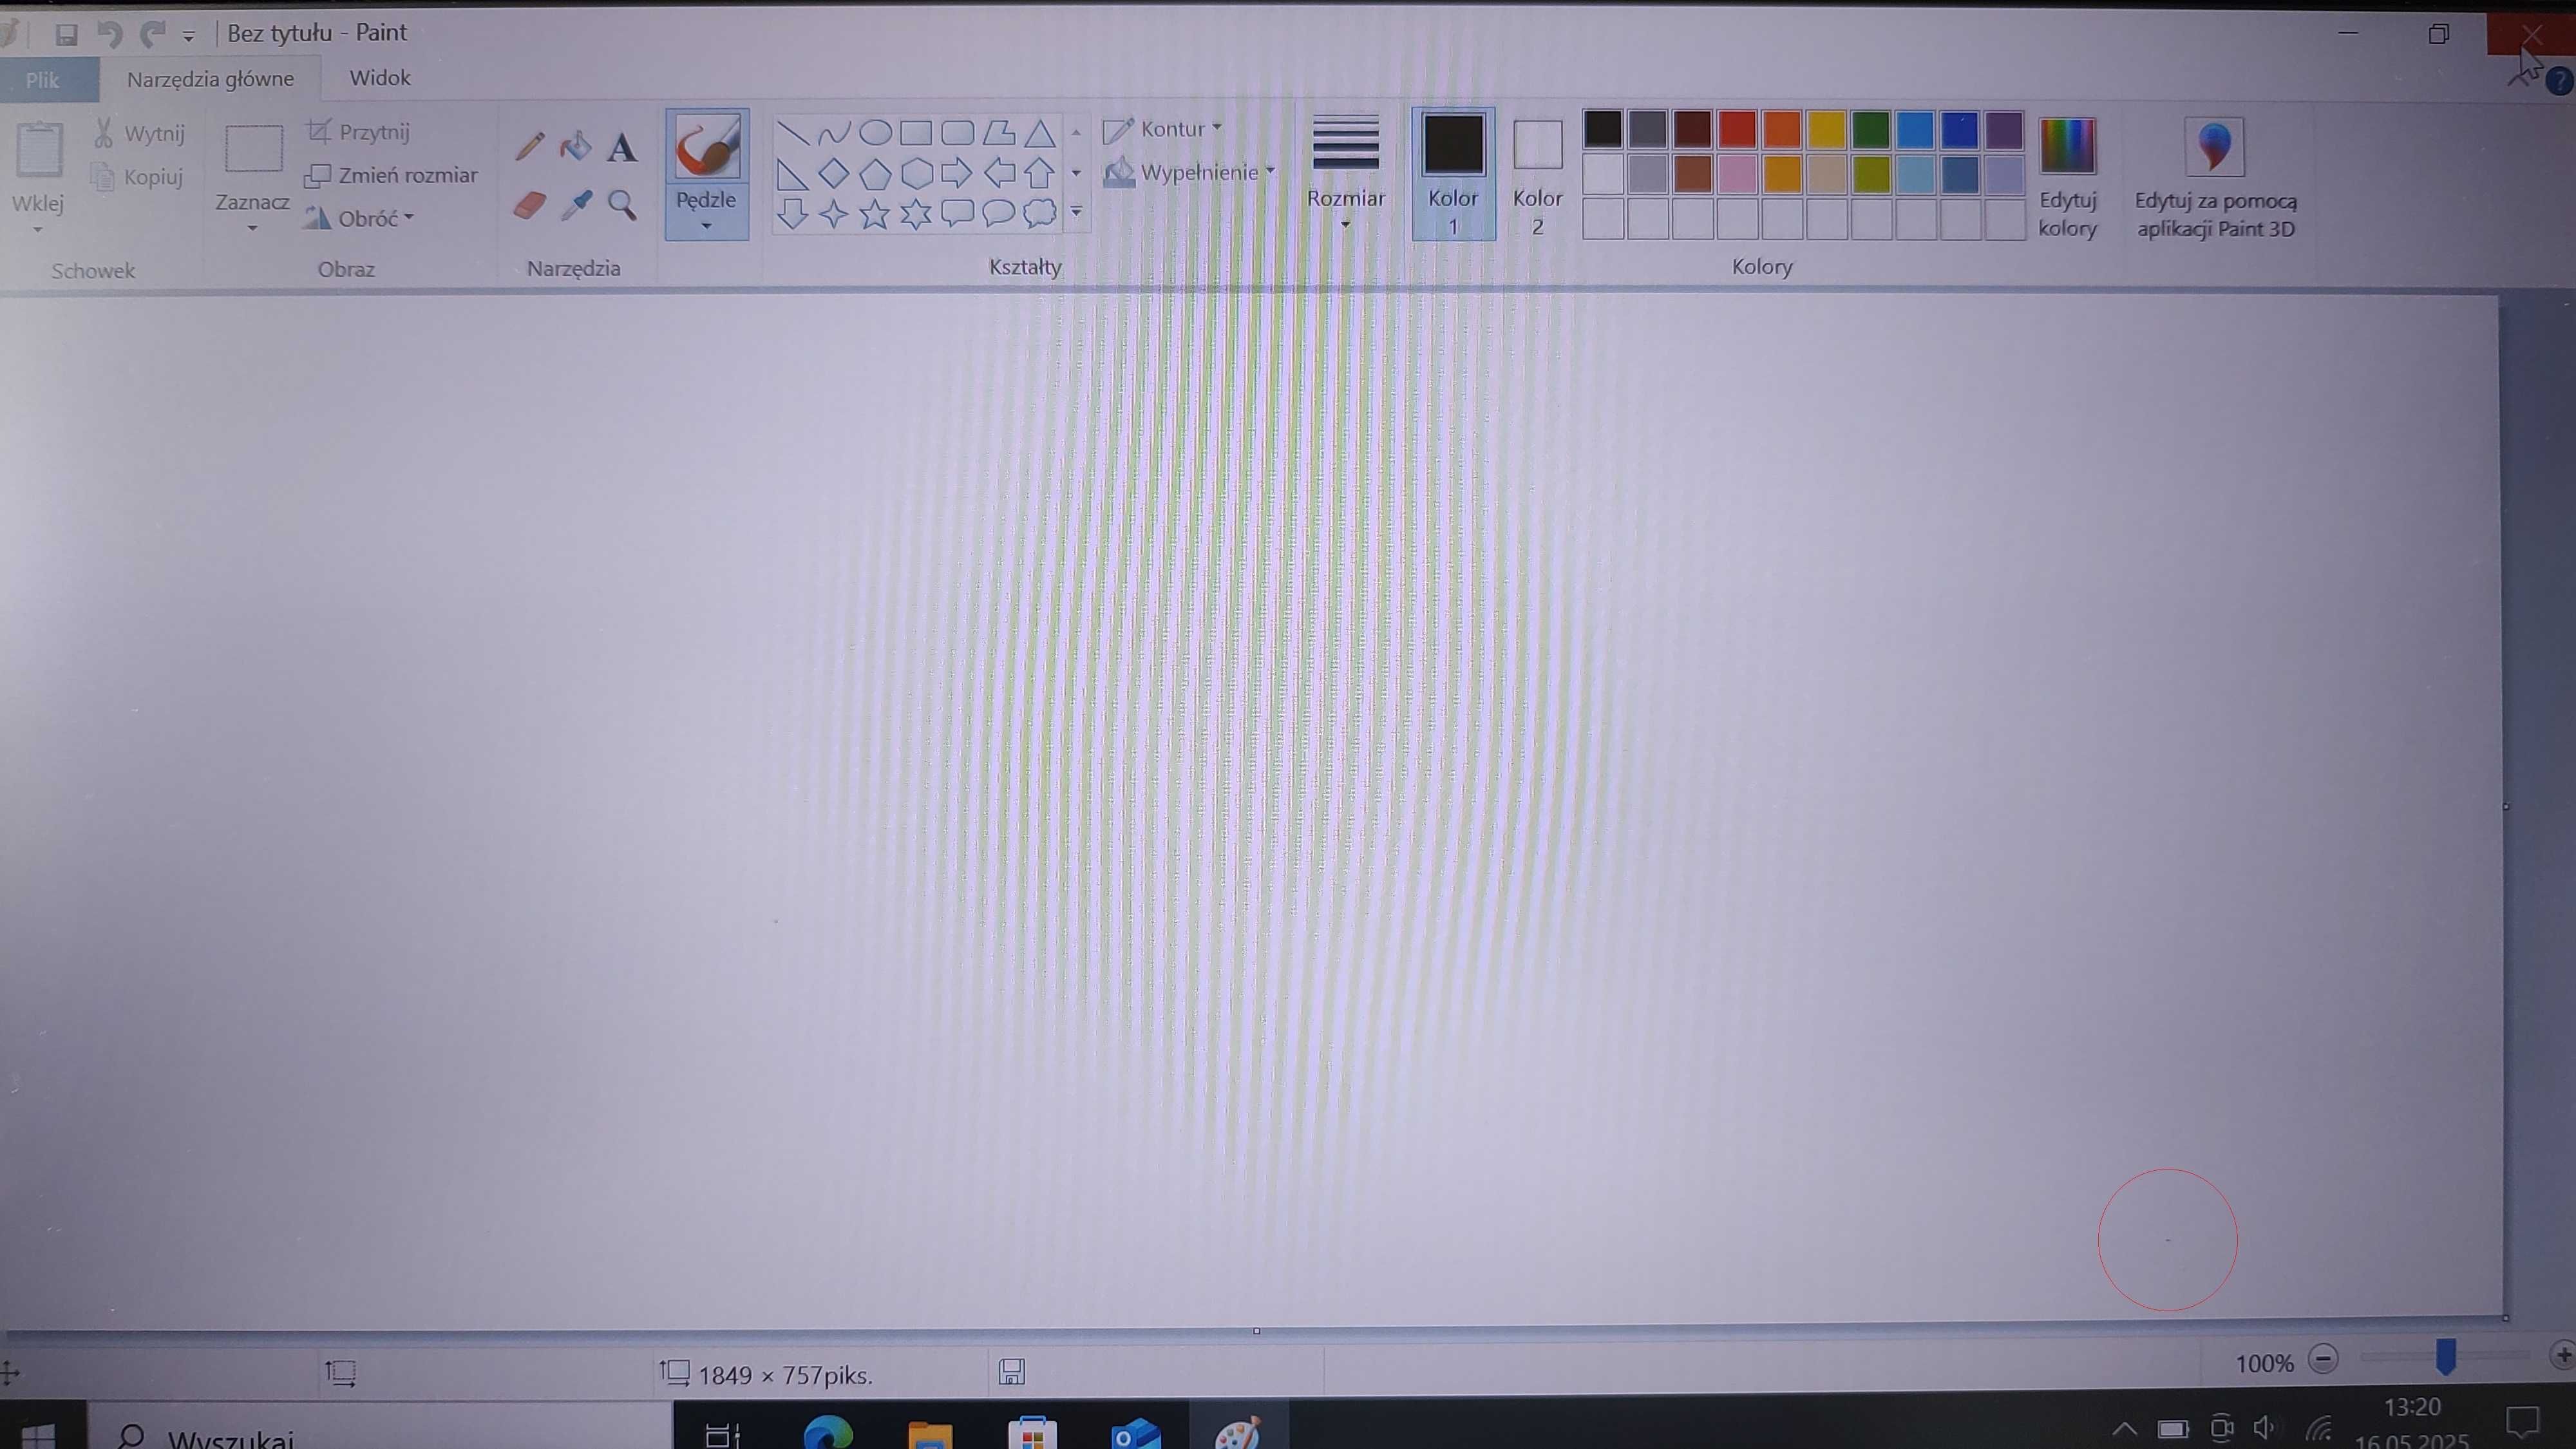Choose the Oval callout shape

(998, 213)
